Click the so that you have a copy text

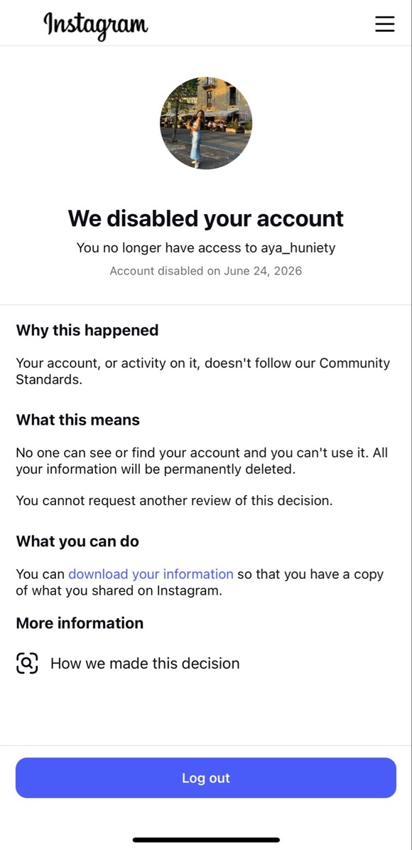point(310,574)
